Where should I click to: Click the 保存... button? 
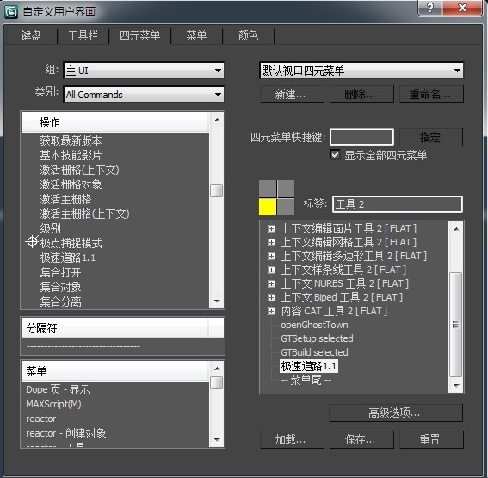click(x=361, y=439)
